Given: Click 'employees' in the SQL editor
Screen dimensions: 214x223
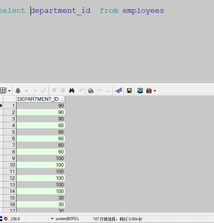Looking at the screenshot, I should 143,11.
